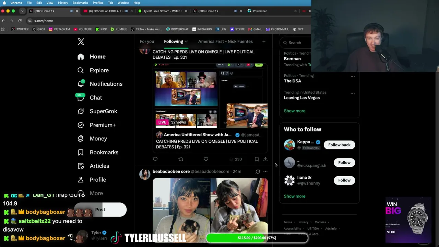Open more options for Leaving Las Vegas trend
This screenshot has width=439, height=247.
[x=353, y=93]
